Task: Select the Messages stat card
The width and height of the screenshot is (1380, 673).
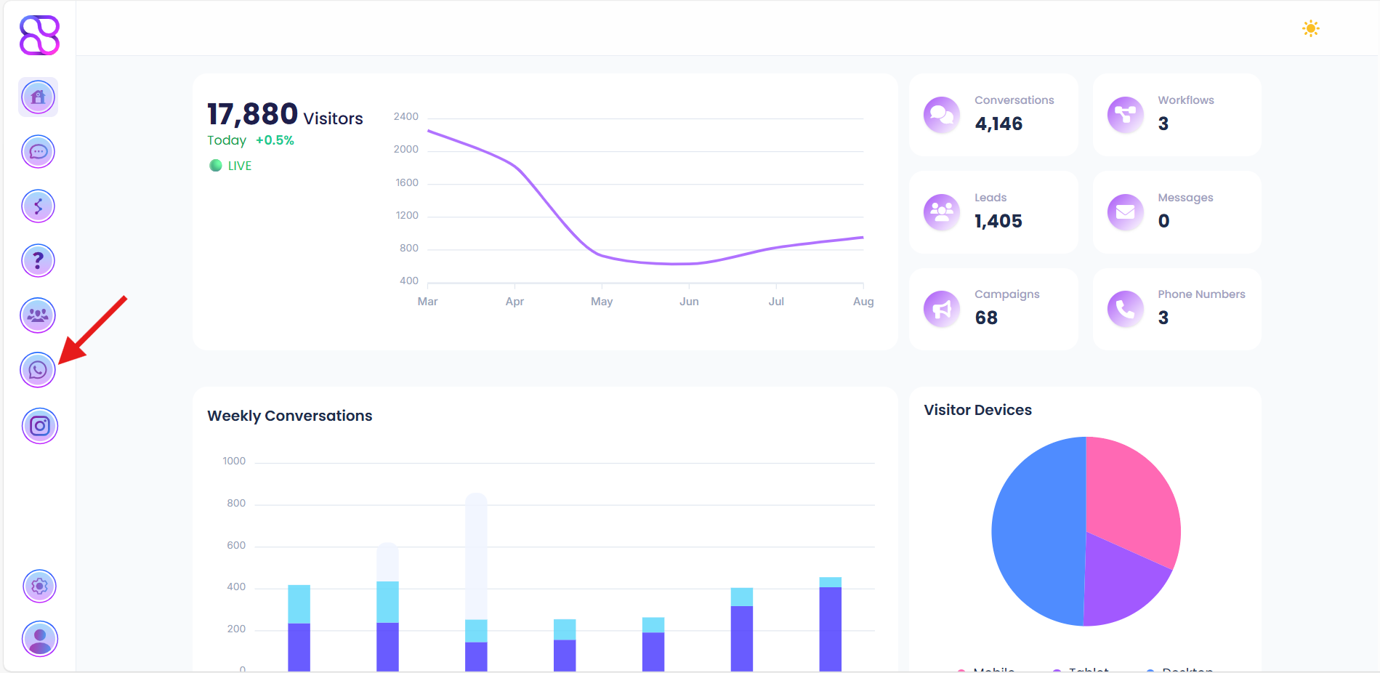Action: click(x=1176, y=212)
